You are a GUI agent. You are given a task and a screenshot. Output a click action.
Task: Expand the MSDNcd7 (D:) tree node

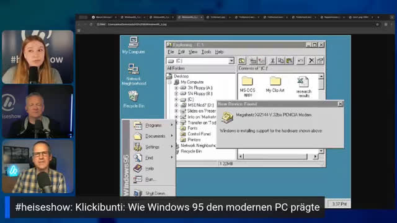pyautogui.click(x=176, y=105)
